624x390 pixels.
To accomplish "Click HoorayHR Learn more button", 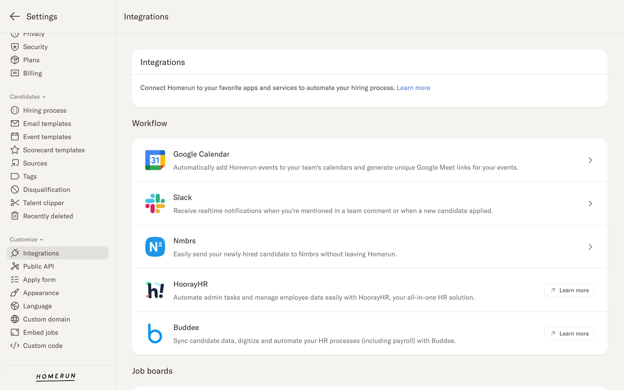I will coord(569,290).
